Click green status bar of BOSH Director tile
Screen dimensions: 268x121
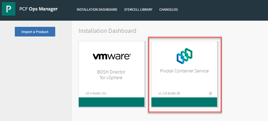[x=112, y=102]
